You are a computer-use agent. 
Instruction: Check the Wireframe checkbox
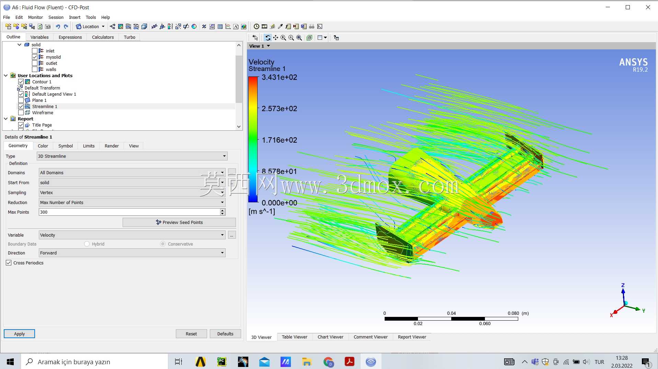[x=21, y=112]
